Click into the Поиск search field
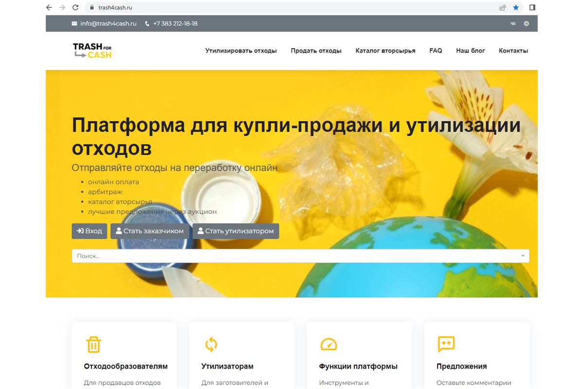Image resolution: width=584 pixels, height=389 pixels. [300, 256]
